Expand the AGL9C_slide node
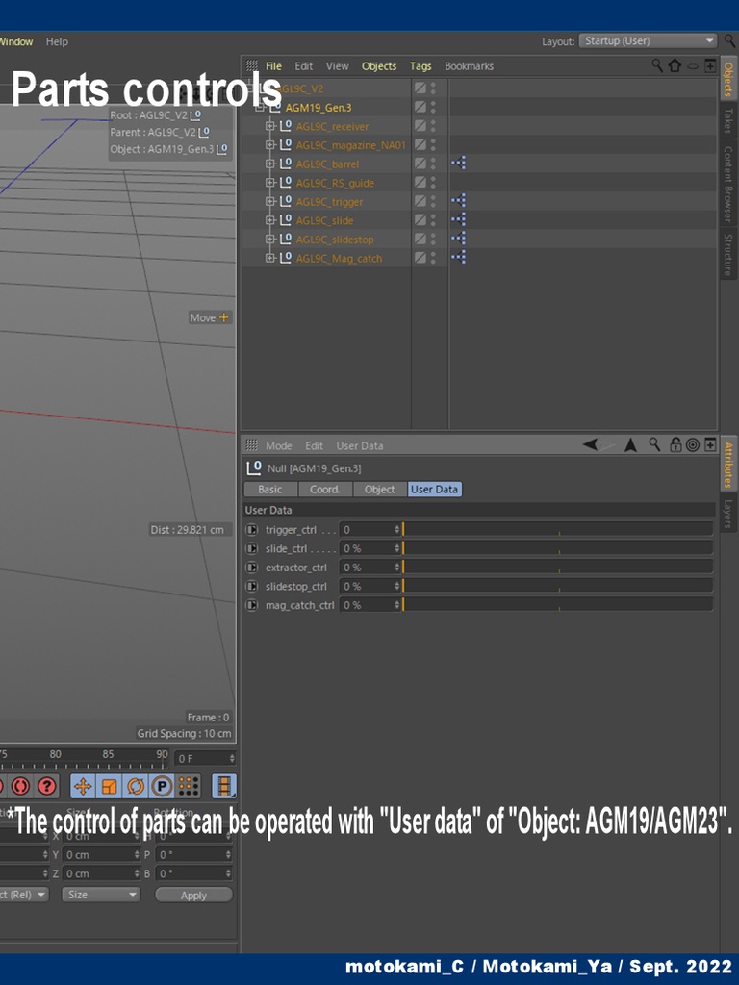 coord(270,220)
